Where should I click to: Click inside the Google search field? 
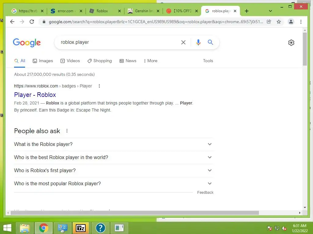pyautogui.click(x=119, y=42)
